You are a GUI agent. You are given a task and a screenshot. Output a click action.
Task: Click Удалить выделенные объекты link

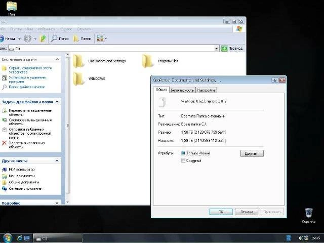(x=27, y=145)
